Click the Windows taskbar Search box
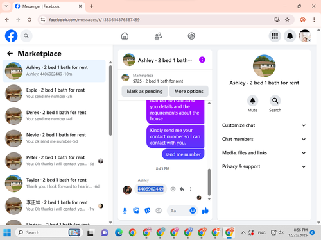 [49, 232]
